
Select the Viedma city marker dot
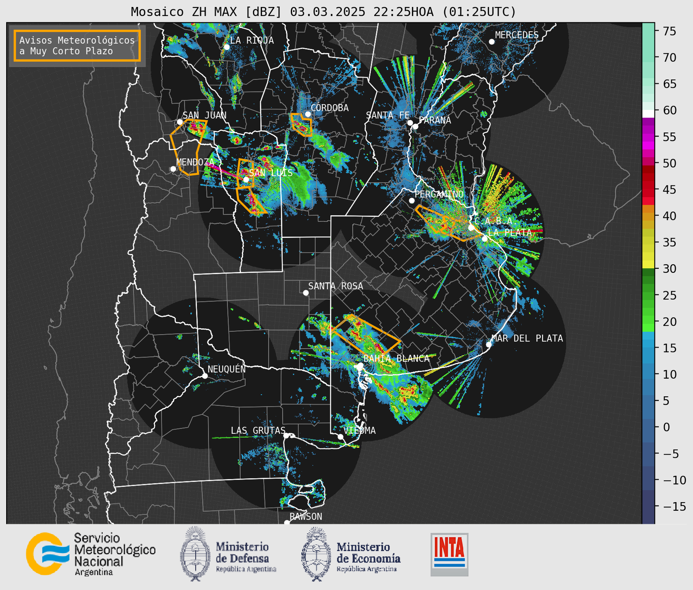341,437
